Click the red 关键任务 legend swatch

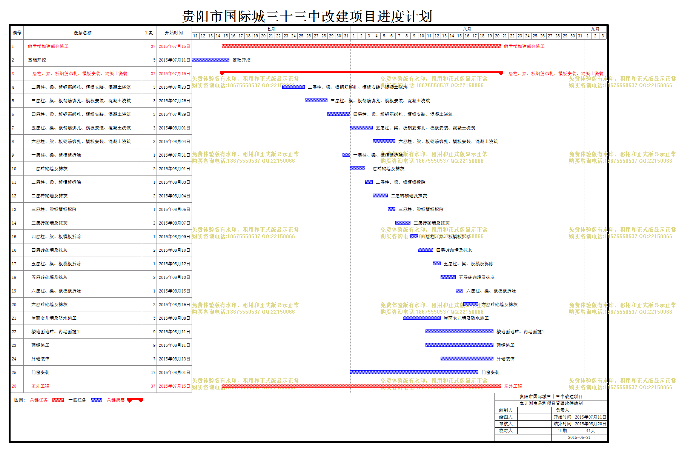(x=58, y=400)
